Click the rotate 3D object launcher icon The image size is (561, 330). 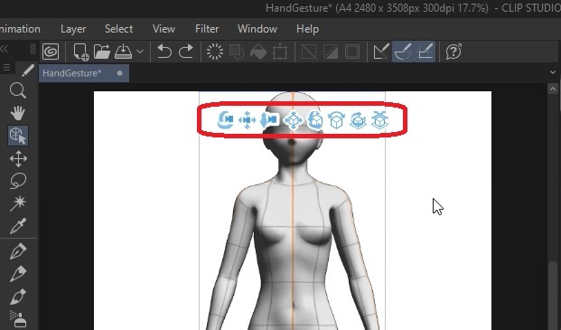[315, 120]
